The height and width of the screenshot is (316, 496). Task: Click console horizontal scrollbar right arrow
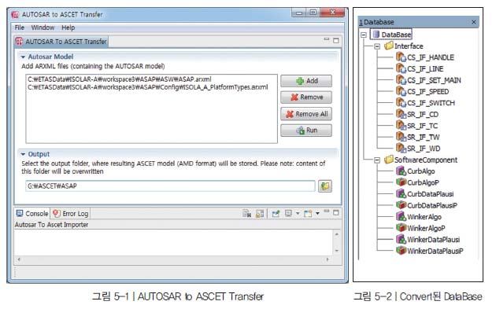pos(328,259)
